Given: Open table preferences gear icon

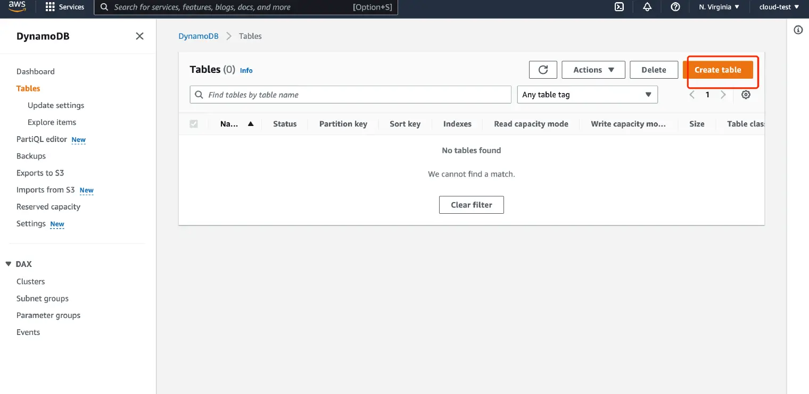Looking at the screenshot, I should click(746, 95).
